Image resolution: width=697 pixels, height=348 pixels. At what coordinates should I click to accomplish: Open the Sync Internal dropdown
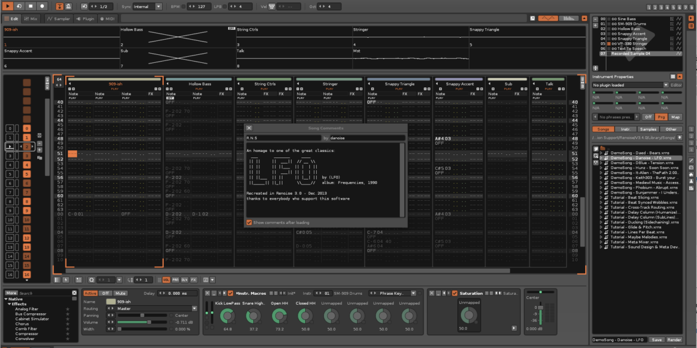pyautogui.click(x=148, y=6)
